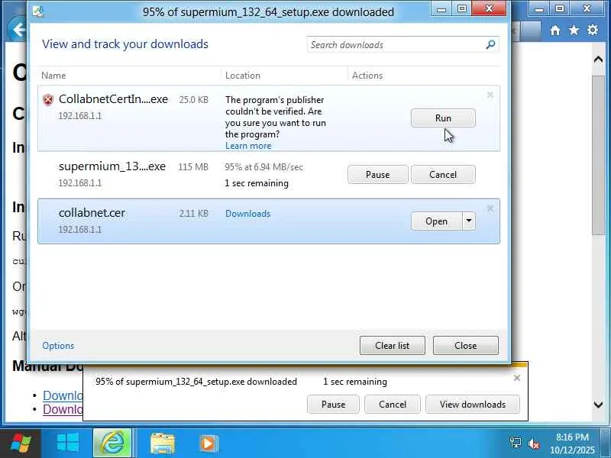
Task: Click the 95% at 6.94 MB/sec status text
Action: pos(263,167)
